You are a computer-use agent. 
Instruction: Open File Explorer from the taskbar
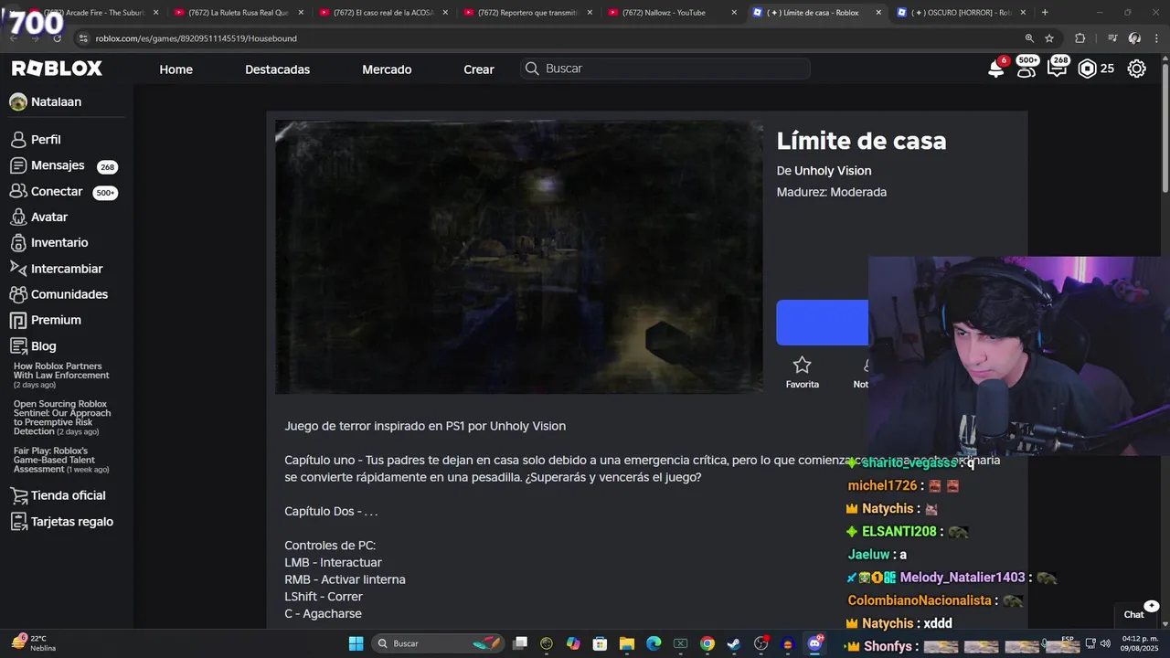[x=627, y=643]
